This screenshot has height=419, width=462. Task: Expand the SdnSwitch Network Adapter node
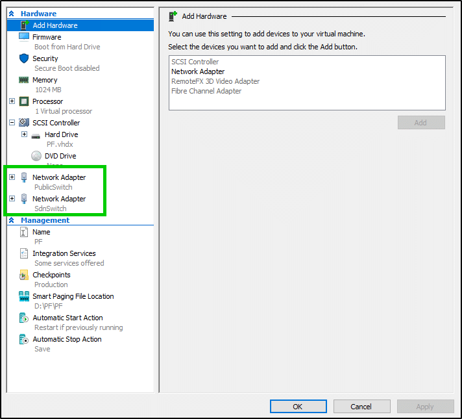coord(12,199)
